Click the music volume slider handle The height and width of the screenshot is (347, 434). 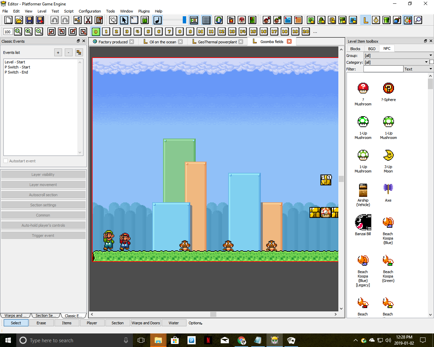[x=184, y=20]
